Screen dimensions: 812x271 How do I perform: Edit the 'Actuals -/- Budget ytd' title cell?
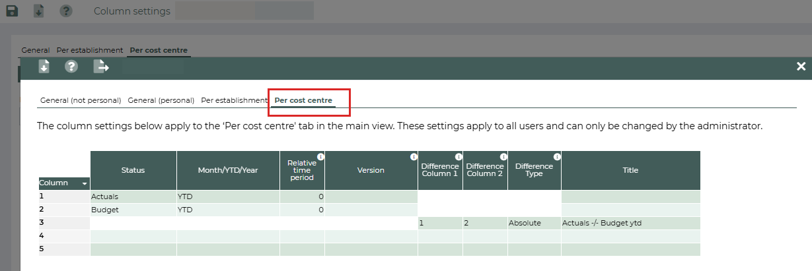(630, 223)
